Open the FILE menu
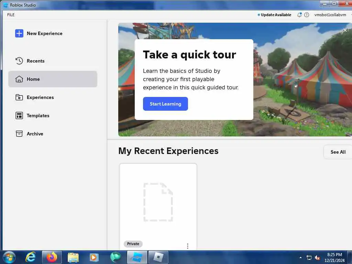 coord(11,15)
